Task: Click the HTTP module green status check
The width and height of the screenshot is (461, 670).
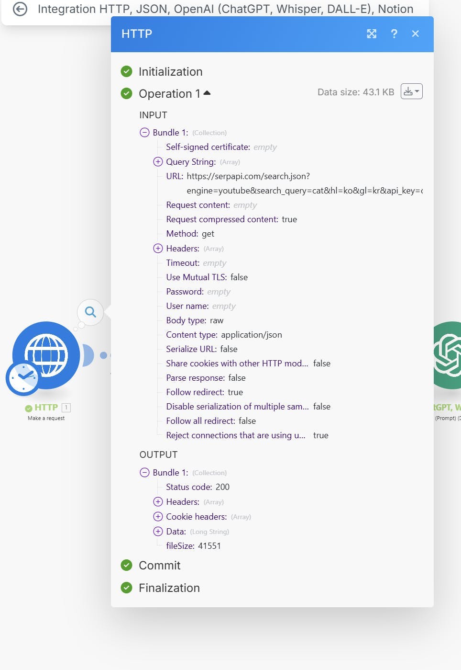Action: pyautogui.click(x=29, y=408)
